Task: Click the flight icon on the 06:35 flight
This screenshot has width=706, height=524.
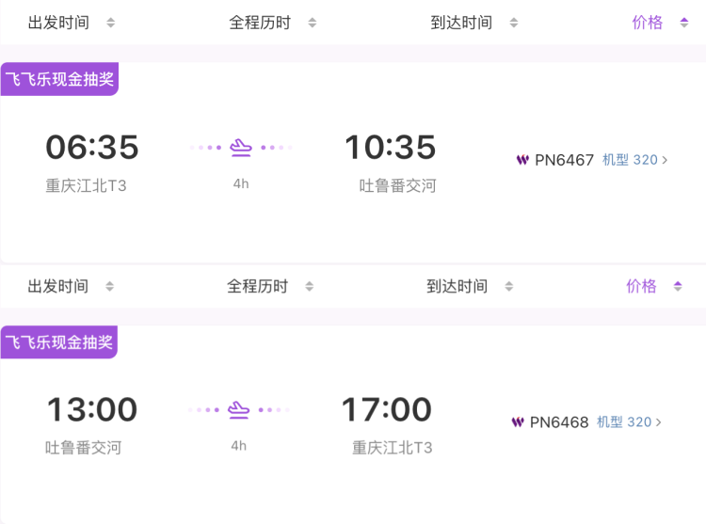Action: tap(242, 147)
